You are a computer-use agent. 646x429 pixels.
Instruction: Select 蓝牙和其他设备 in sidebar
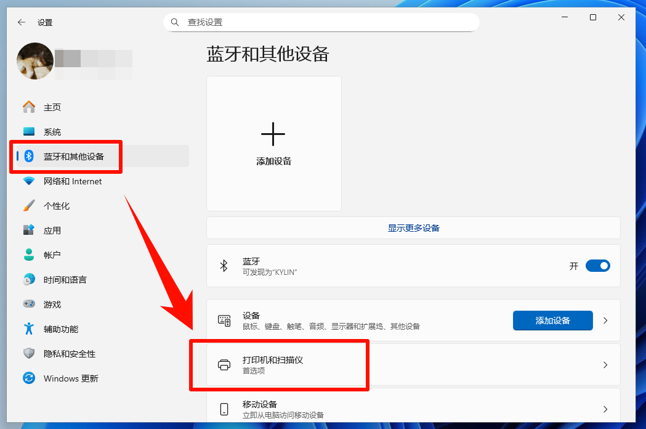102,156
